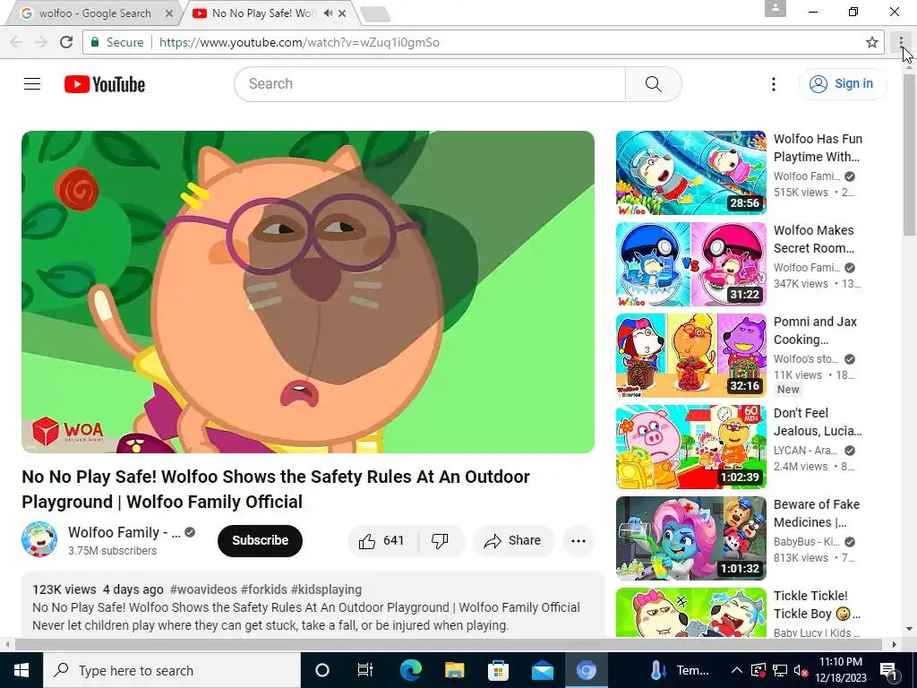
Task: Bookmark this page with the star
Action: coord(872,42)
